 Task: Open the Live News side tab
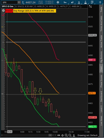point(101,121)
